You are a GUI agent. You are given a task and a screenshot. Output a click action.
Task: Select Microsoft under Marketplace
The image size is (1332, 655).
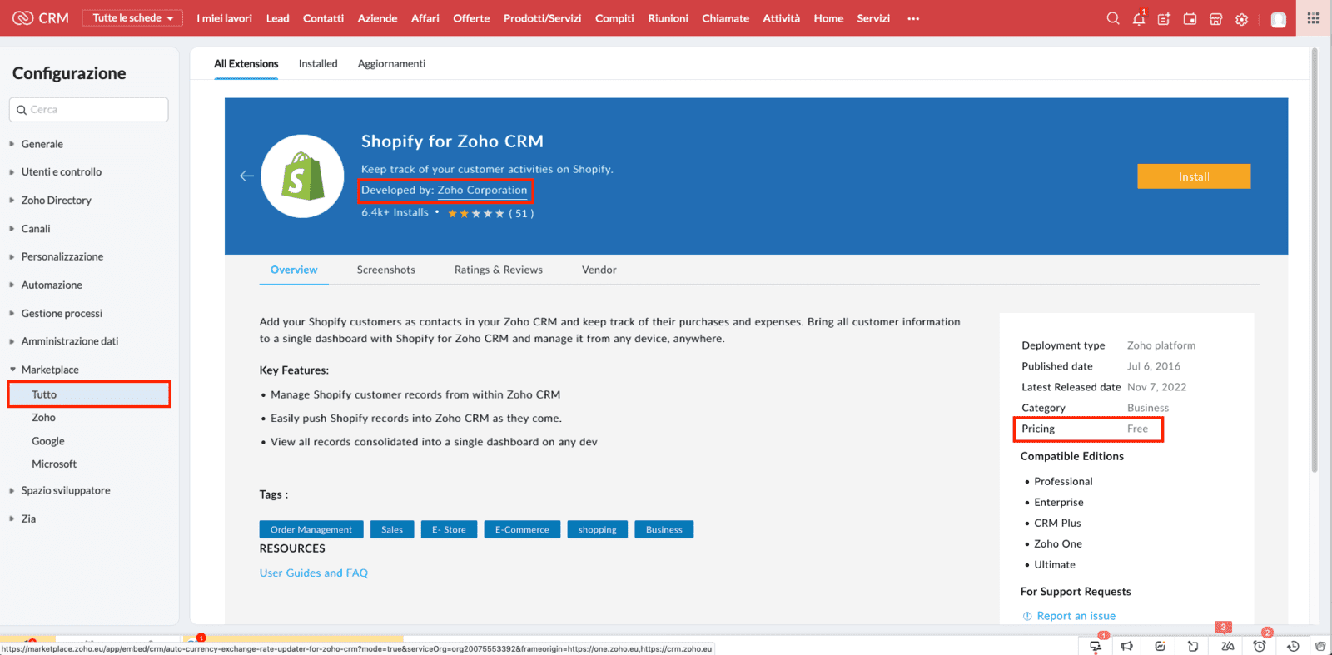54,464
